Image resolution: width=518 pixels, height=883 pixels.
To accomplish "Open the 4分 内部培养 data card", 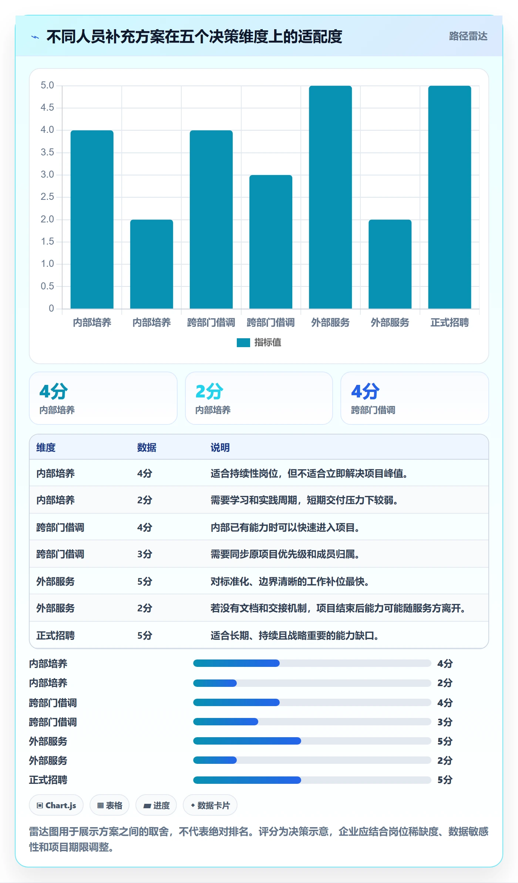I will [103, 398].
